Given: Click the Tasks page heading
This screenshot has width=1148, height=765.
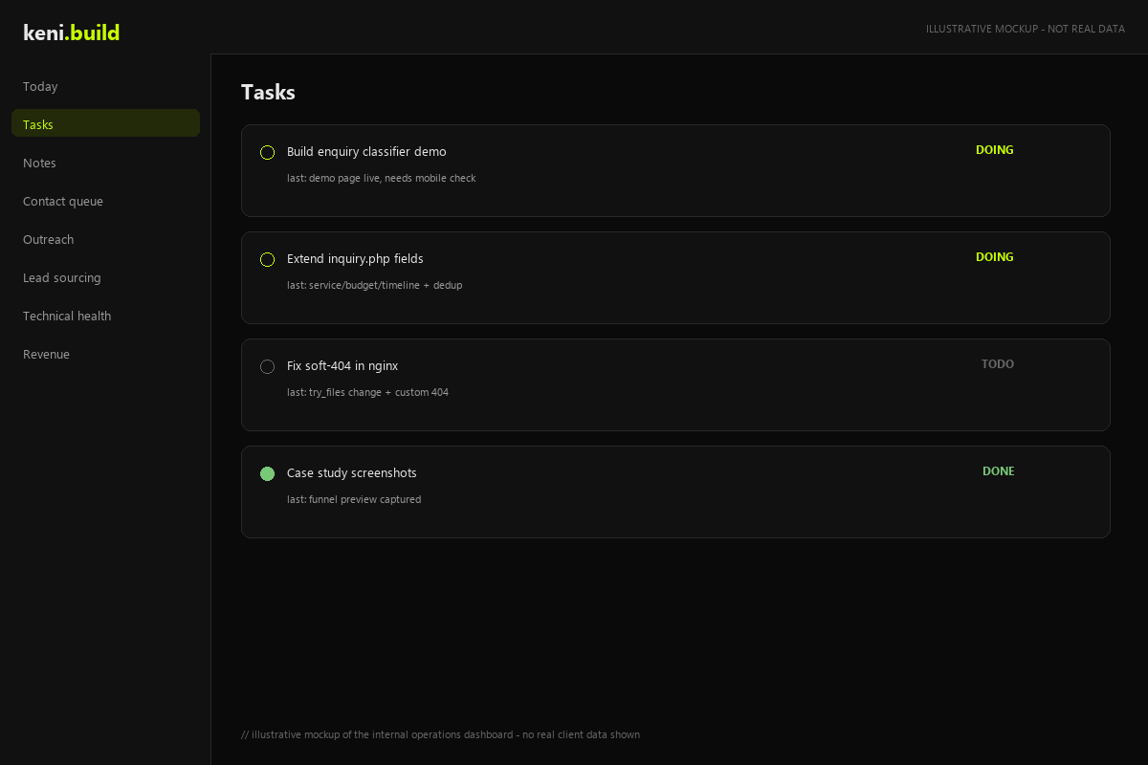Looking at the screenshot, I should tap(268, 93).
